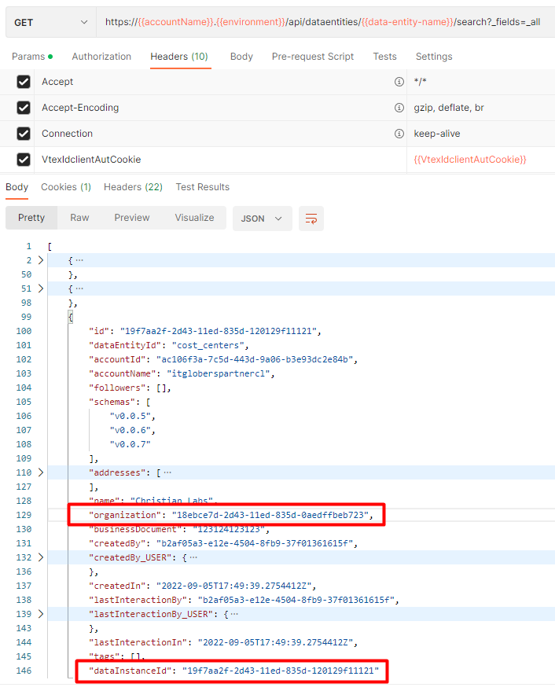Uncheck the Accept header checkbox
The height and width of the screenshot is (691, 555).
[x=24, y=82]
